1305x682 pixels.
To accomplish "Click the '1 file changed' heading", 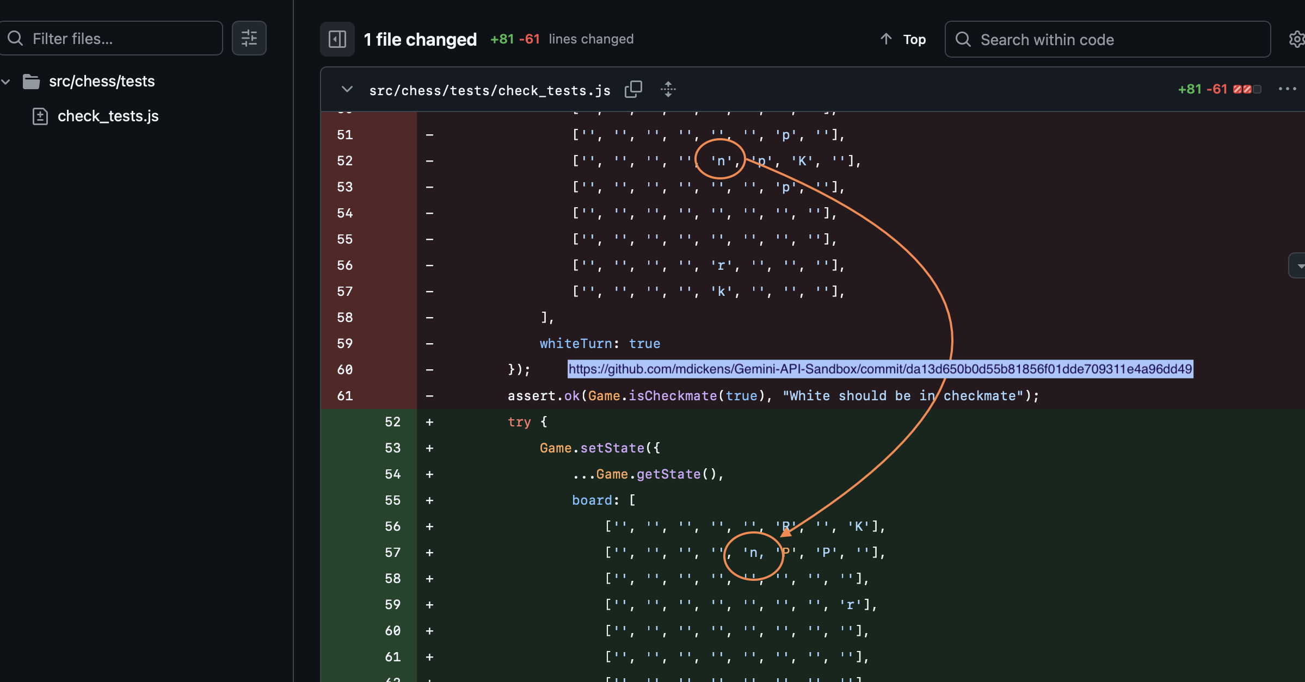I will [x=420, y=39].
